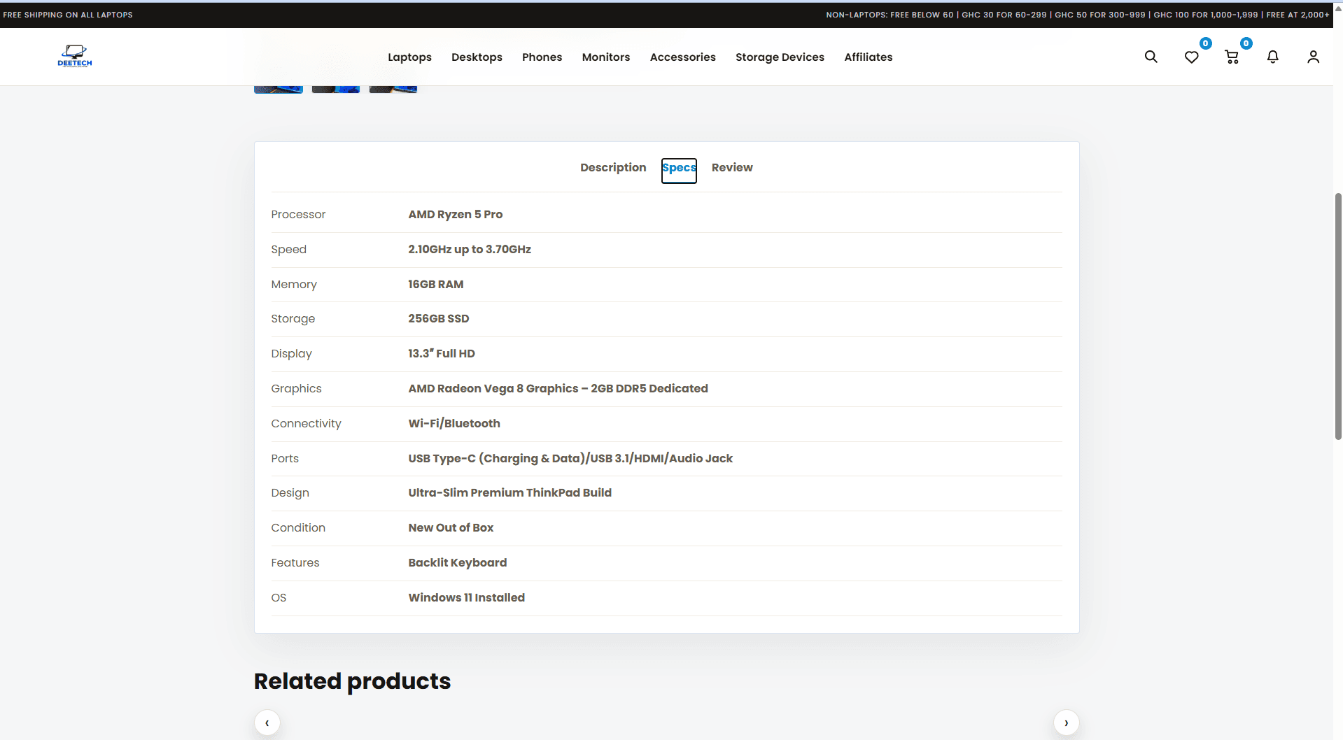Screen dimensions: 1343x740
Task: Click the page vertical scrollbar
Action: point(1338,316)
